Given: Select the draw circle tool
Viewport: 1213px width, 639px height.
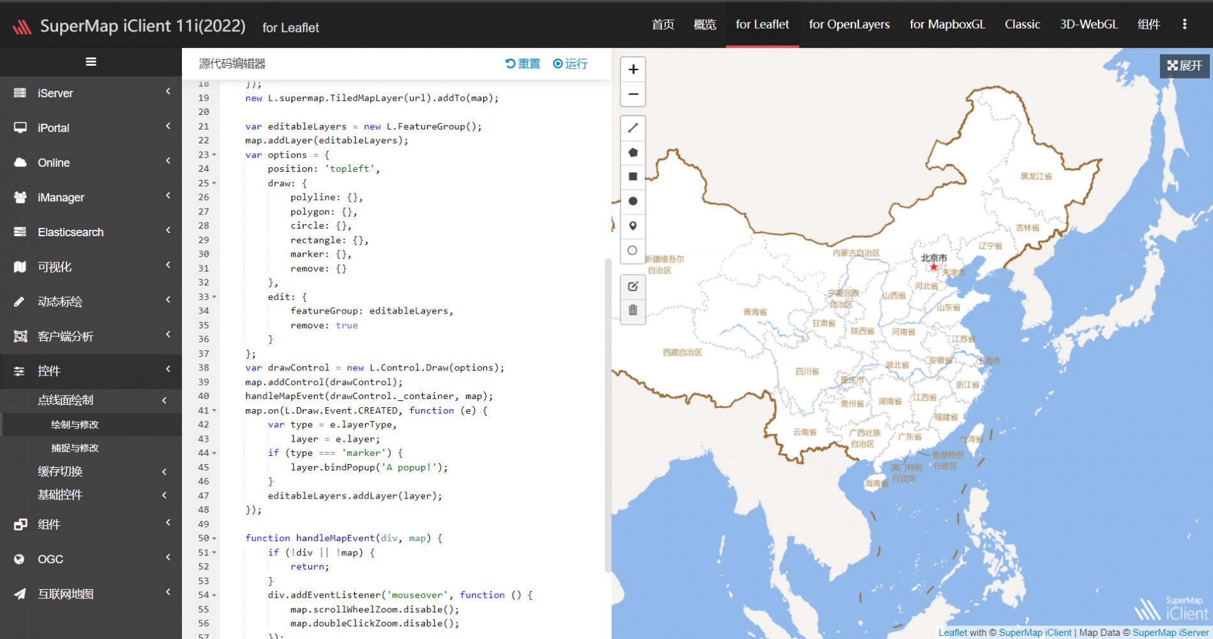Looking at the screenshot, I should click(633, 201).
